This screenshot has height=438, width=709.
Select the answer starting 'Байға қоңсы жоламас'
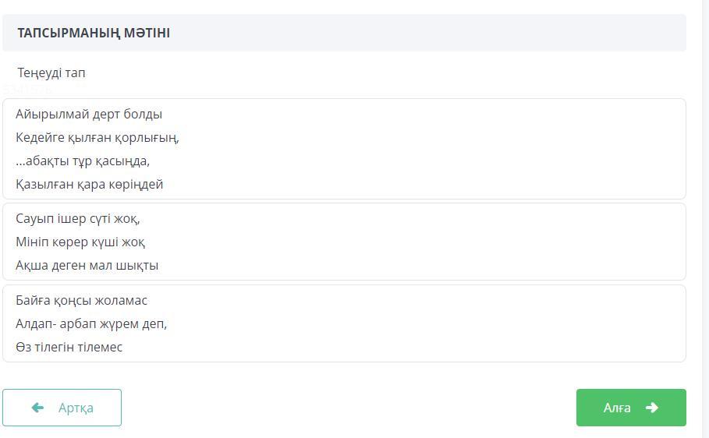(x=82, y=300)
